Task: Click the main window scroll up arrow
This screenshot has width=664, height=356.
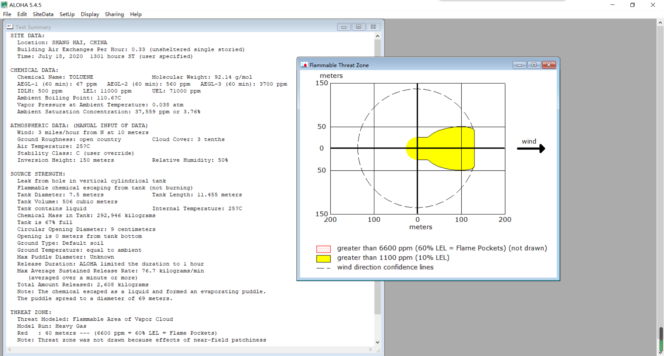Action: click(660, 22)
